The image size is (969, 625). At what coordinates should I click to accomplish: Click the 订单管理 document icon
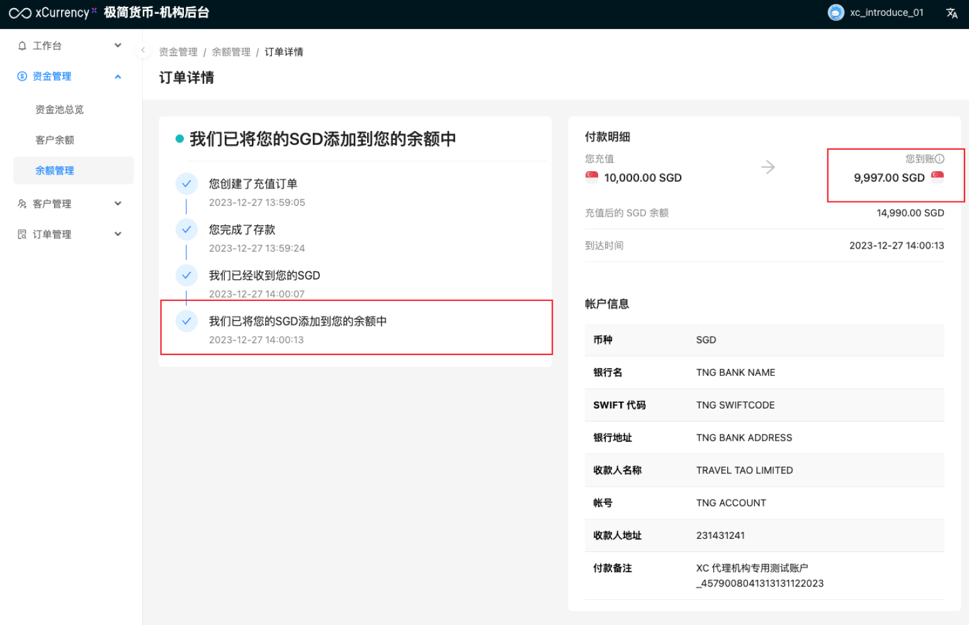22,234
